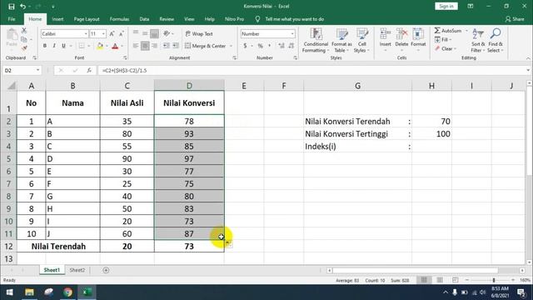Toggle Bold formatting
This screenshot has height=300, width=533.
tap(44, 46)
